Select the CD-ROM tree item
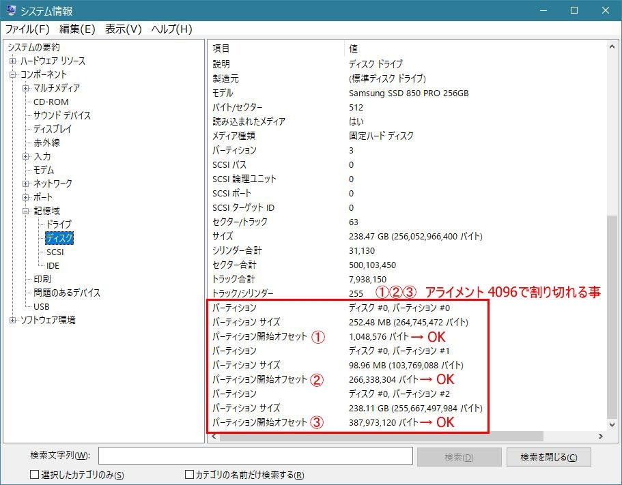The height and width of the screenshot is (485, 622). pos(51,102)
